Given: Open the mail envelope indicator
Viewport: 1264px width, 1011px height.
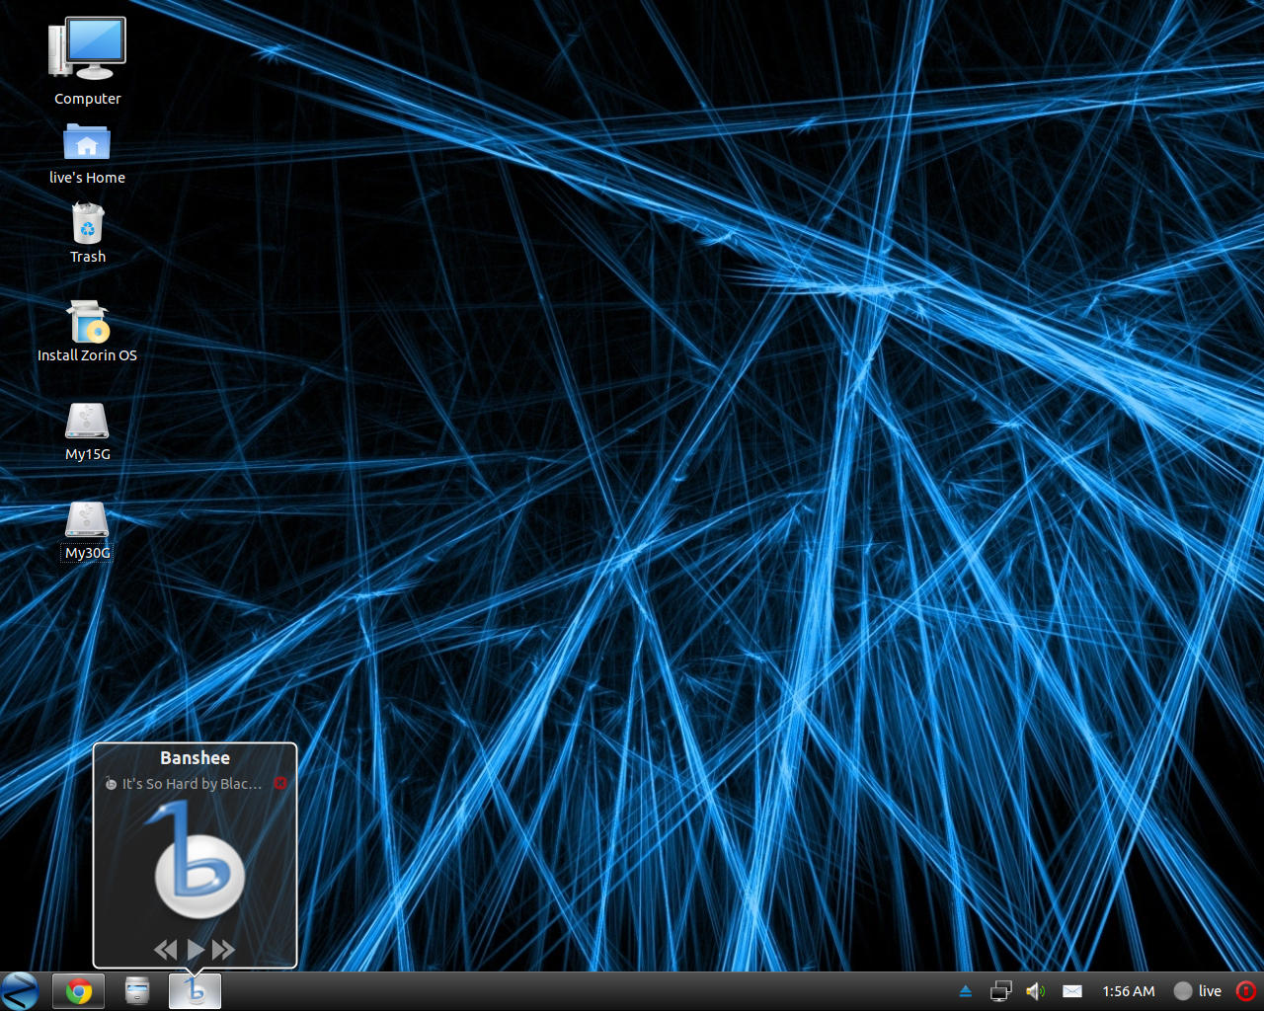Looking at the screenshot, I should 1072,991.
